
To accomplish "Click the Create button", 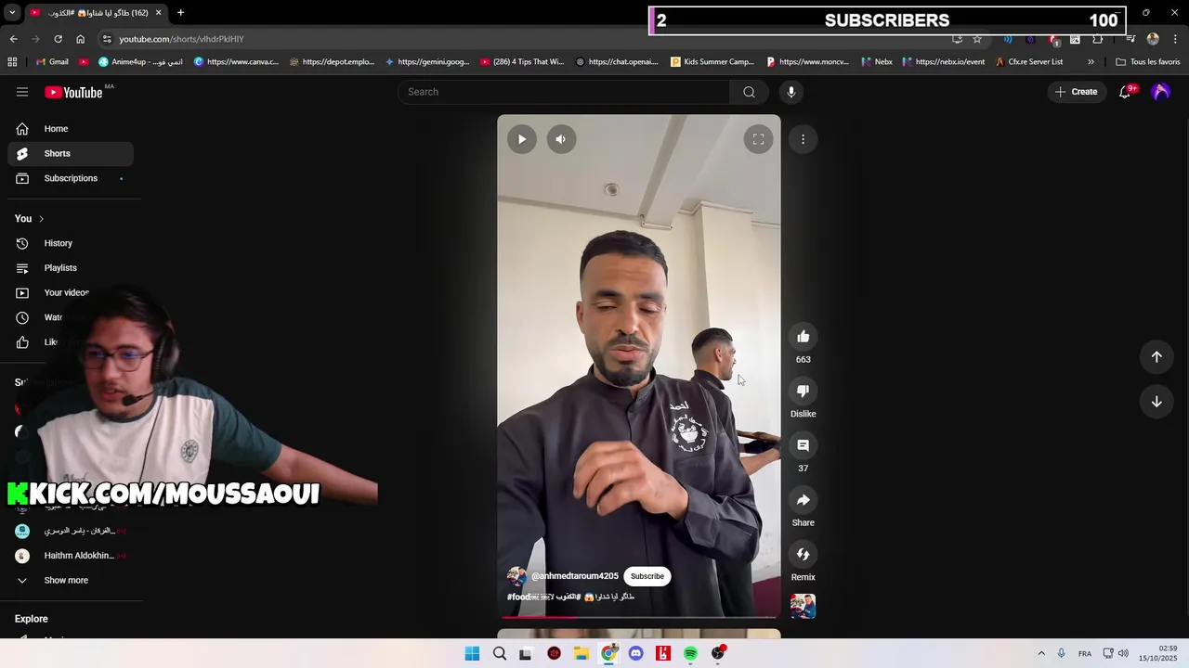I will (x=1077, y=92).
